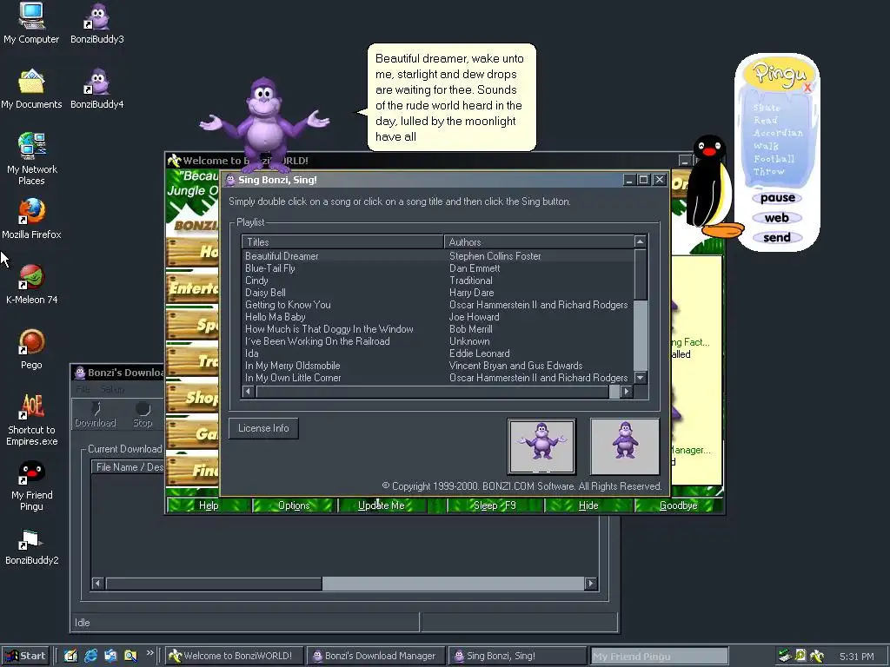Select the song Cindy
Viewport: 890px width, 667px height.
click(438, 281)
